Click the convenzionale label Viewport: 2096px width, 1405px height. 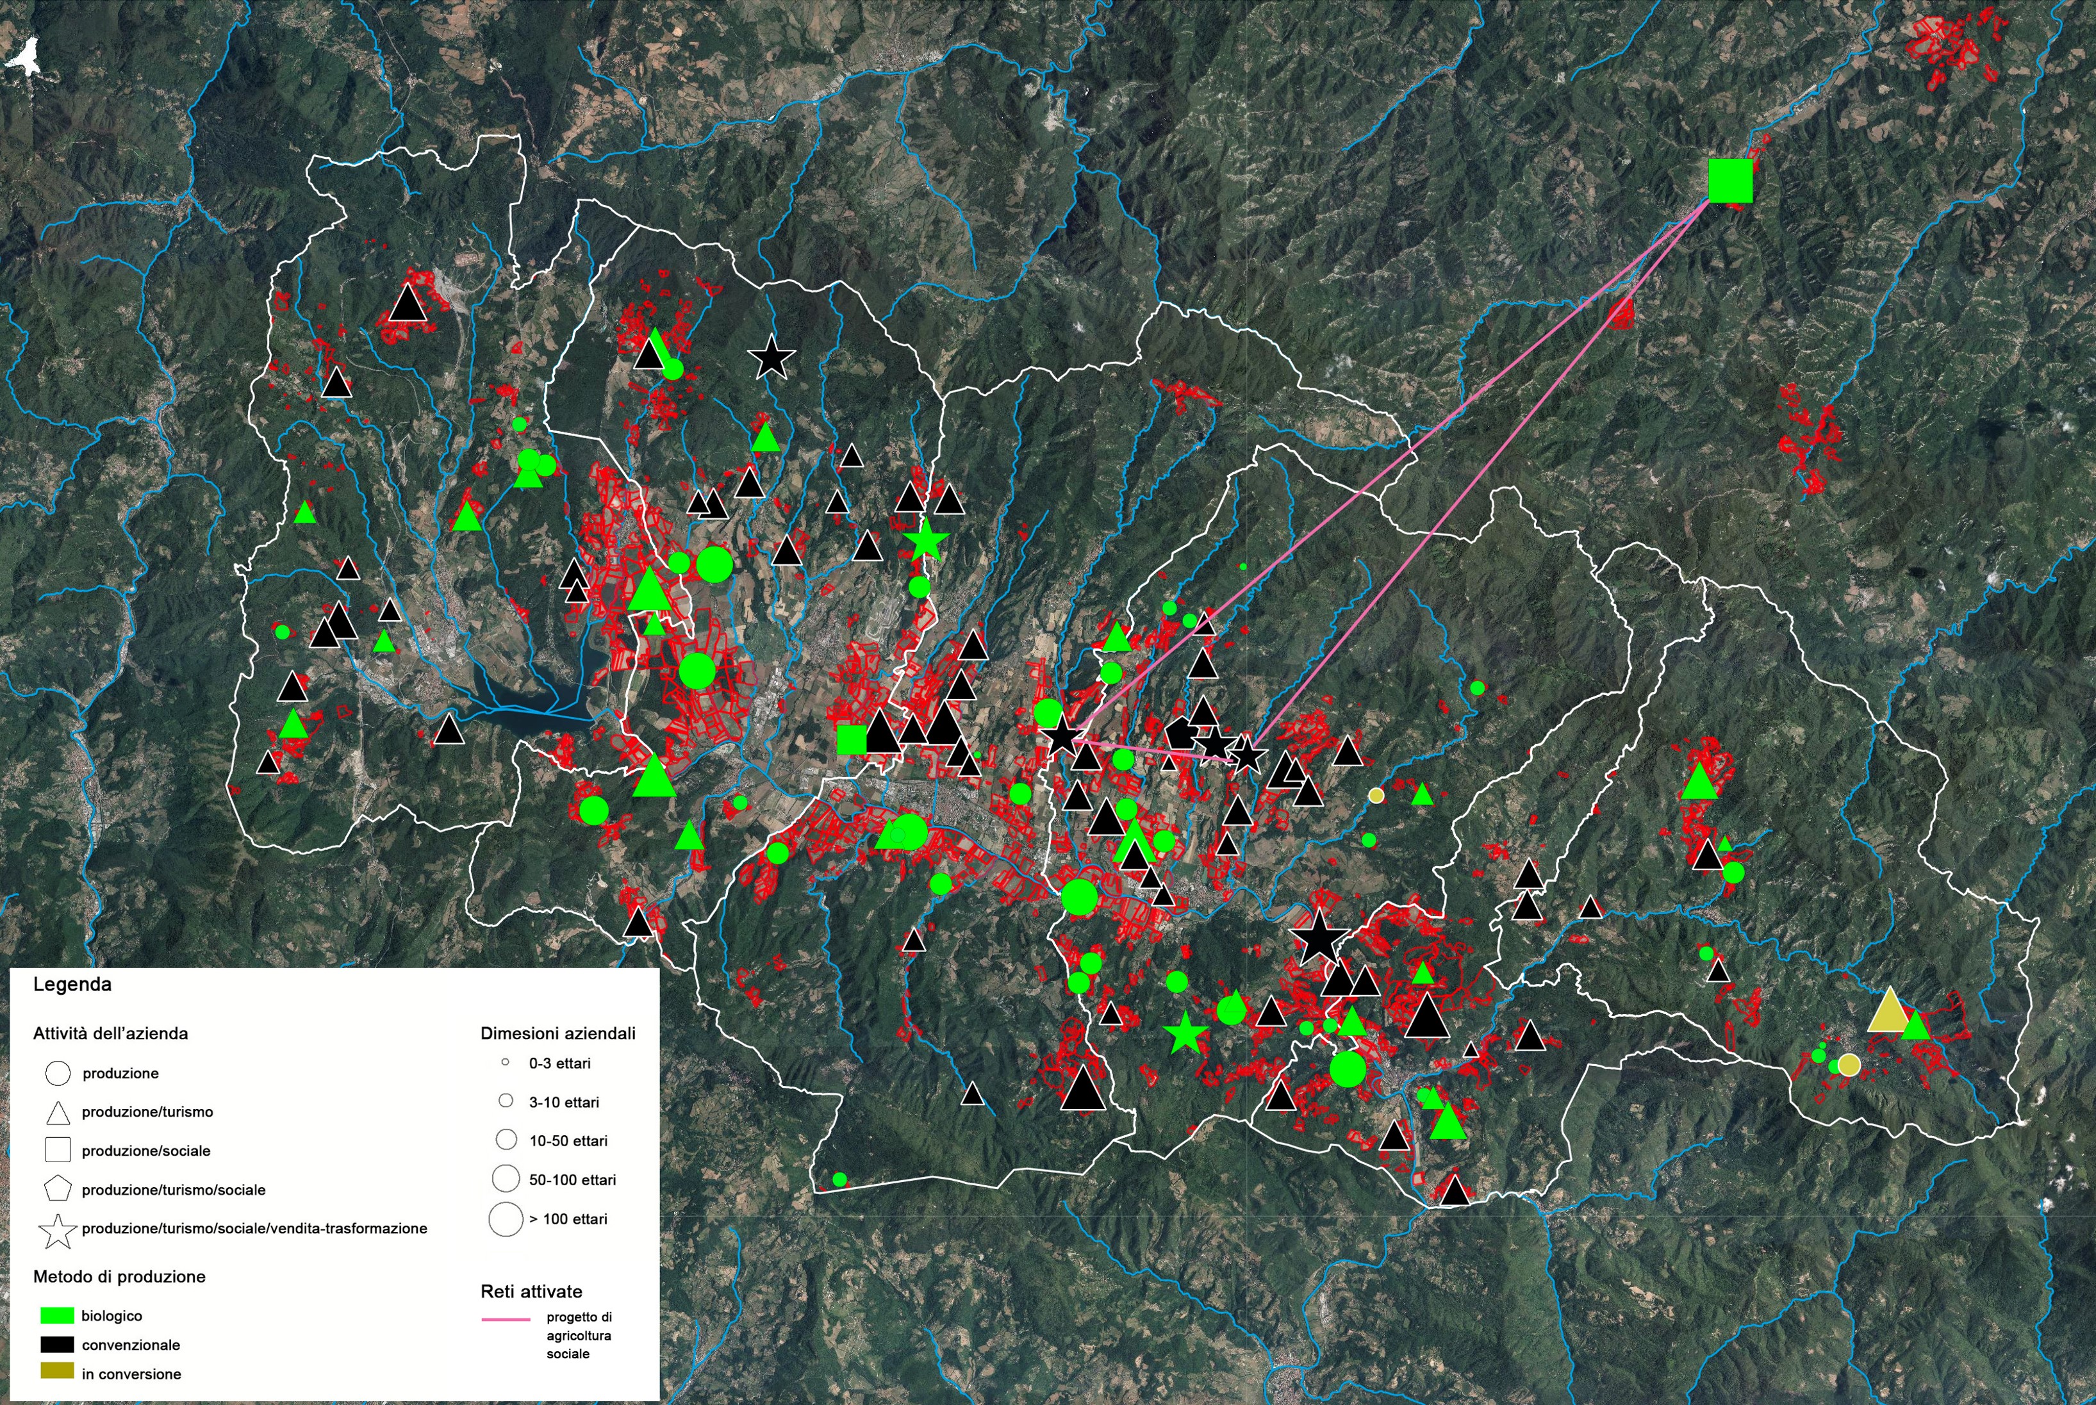point(131,1344)
